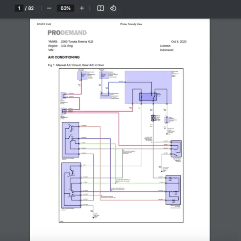The image size is (241, 241).
Task: Click the total page count 82
Action: [x=31, y=8]
